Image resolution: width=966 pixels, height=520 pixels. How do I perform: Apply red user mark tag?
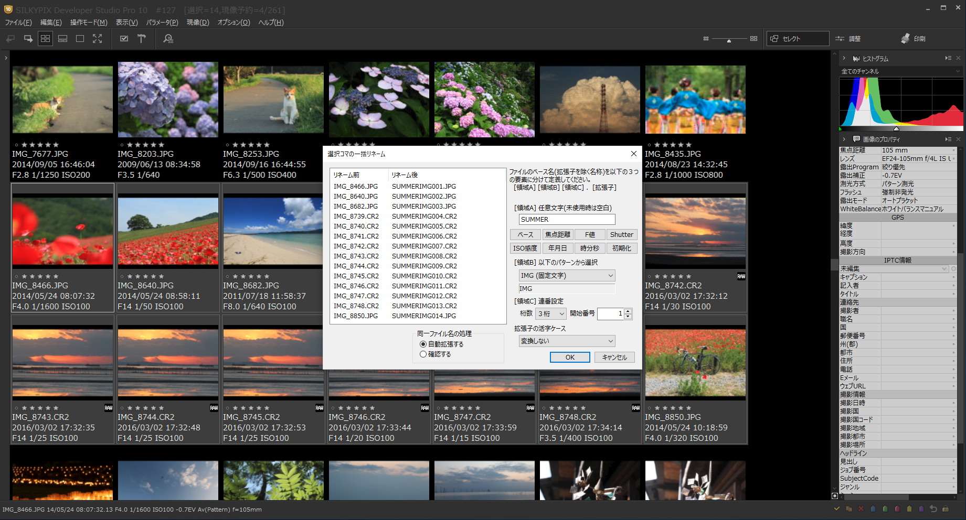897,509
